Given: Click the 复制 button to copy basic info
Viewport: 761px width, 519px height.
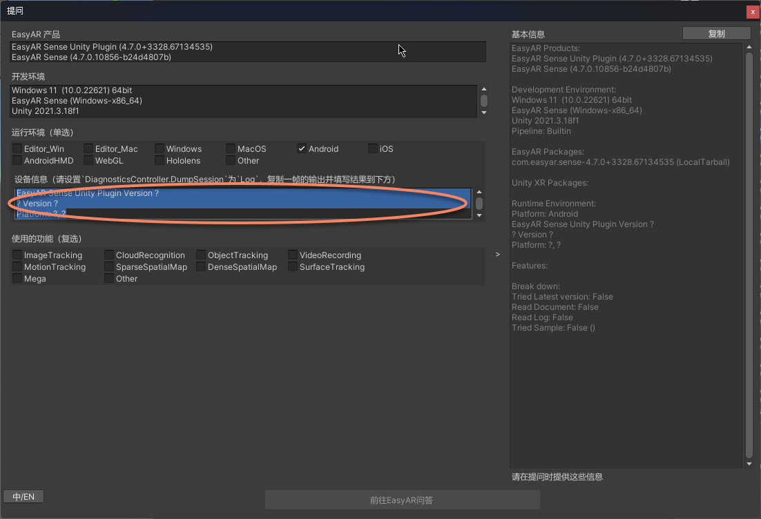Looking at the screenshot, I should 716,32.
